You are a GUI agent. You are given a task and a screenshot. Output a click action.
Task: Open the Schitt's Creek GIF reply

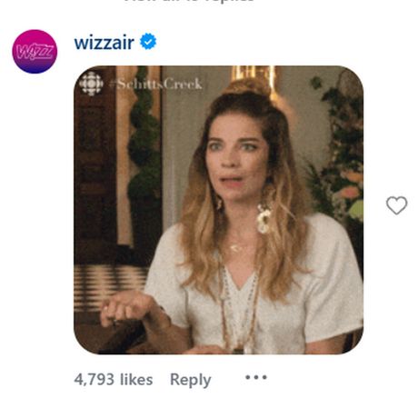pyautogui.click(x=218, y=210)
